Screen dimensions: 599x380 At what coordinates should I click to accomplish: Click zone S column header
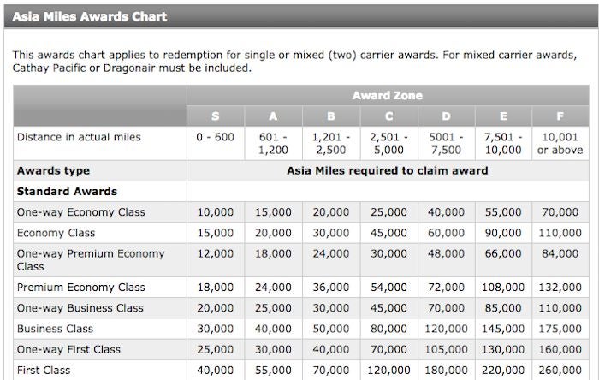(x=215, y=116)
